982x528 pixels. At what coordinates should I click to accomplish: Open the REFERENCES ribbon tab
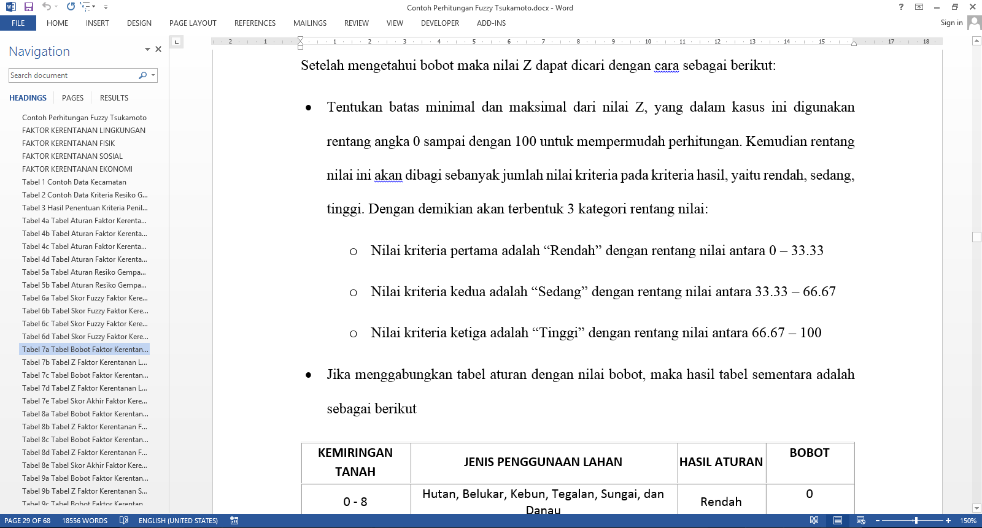pyautogui.click(x=255, y=23)
